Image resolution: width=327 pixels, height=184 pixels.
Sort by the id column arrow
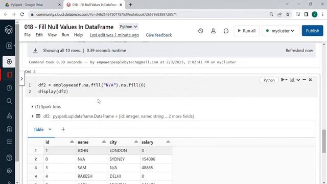click(72, 142)
